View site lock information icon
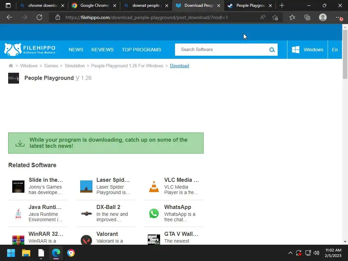 58,17
